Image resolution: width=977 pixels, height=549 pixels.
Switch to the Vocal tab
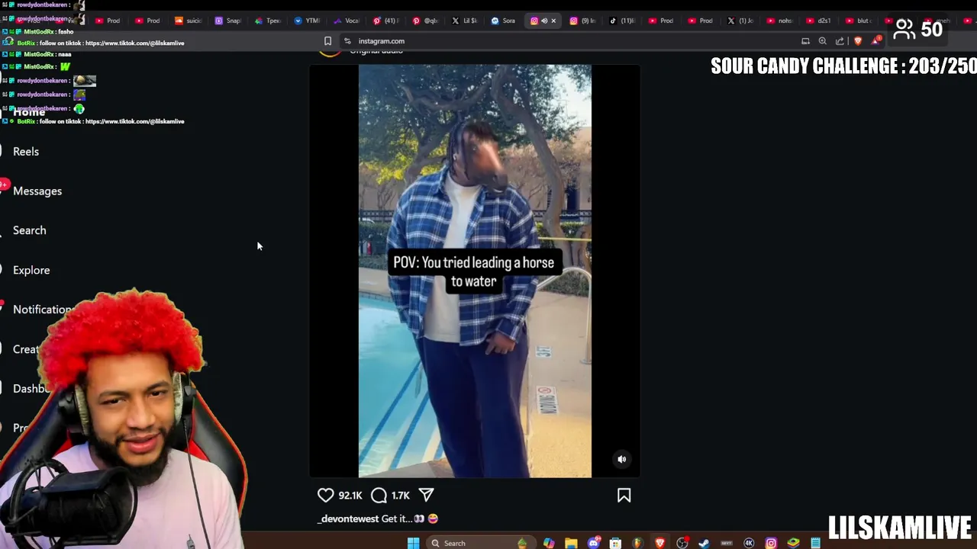coord(346,21)
